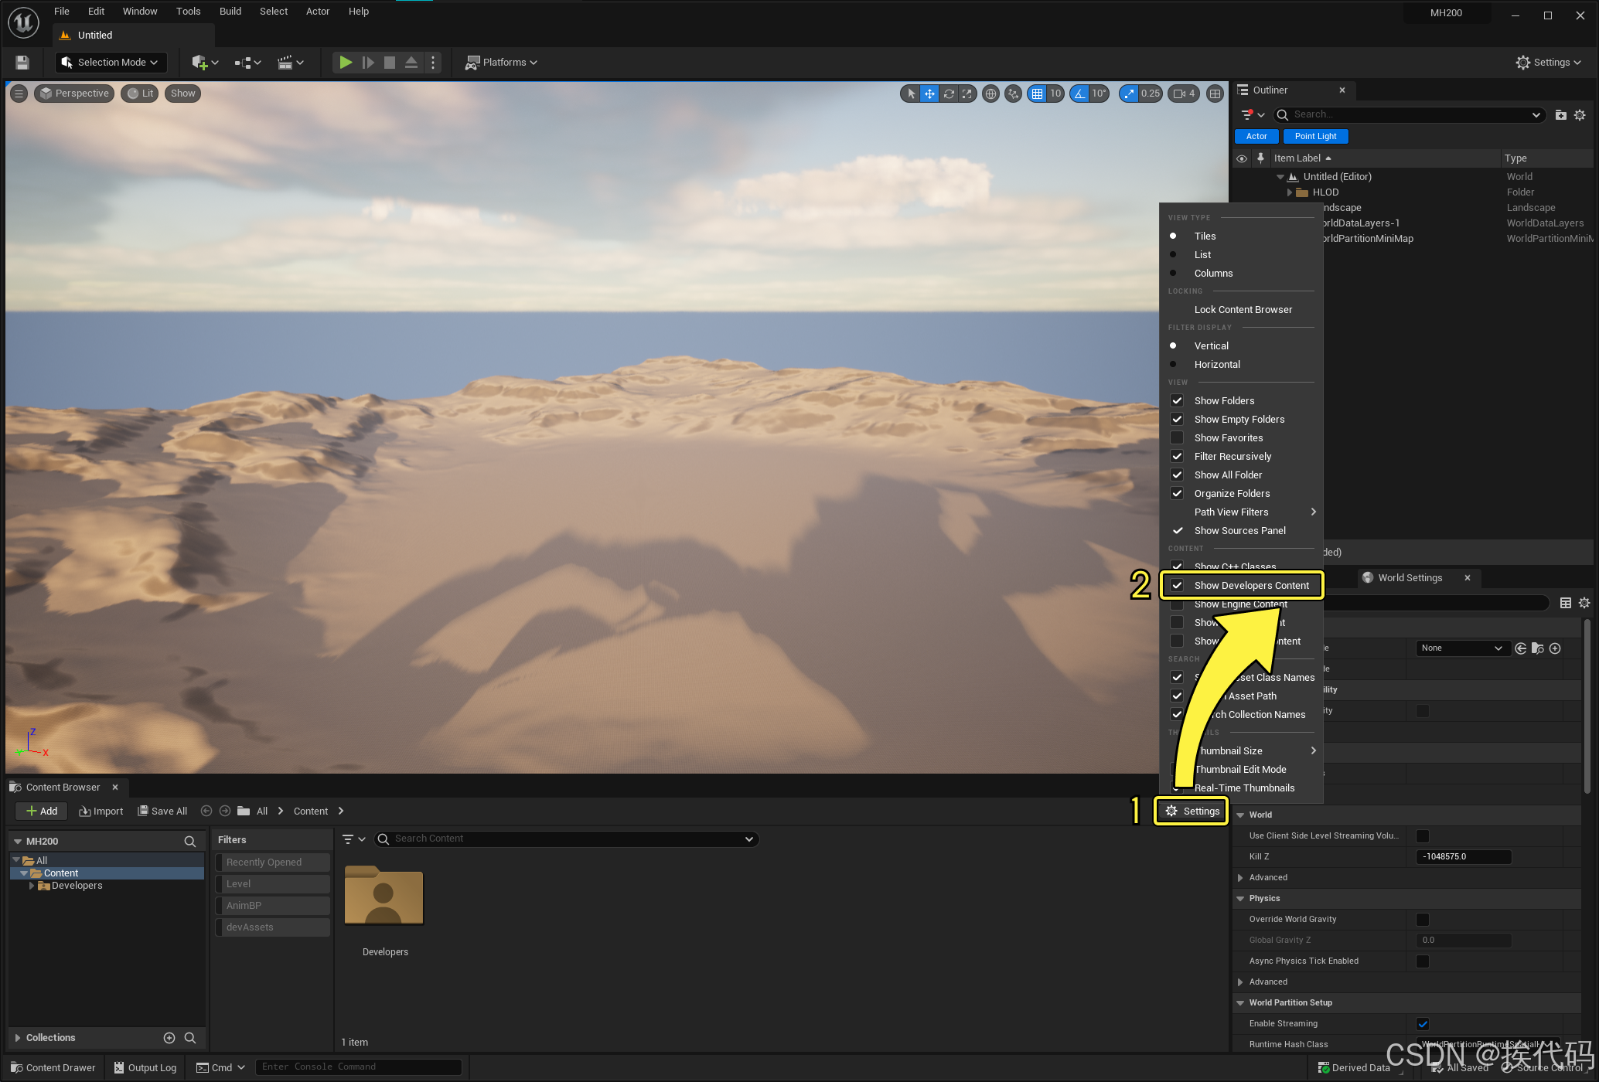Open the Build menu

click(230, 12)
